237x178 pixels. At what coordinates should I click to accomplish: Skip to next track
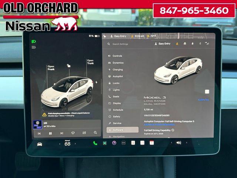pyautogui.click(x=62, y=133)
